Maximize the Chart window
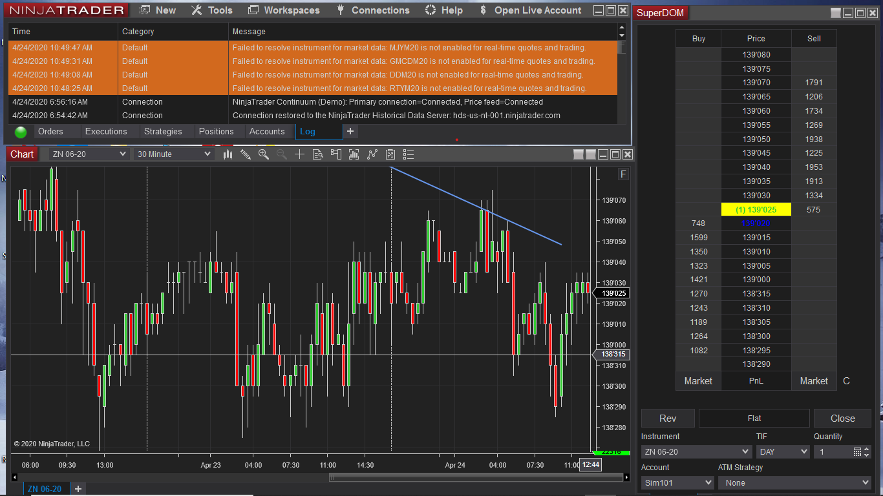Screen dimensions: 883x496 coord(615,154)
